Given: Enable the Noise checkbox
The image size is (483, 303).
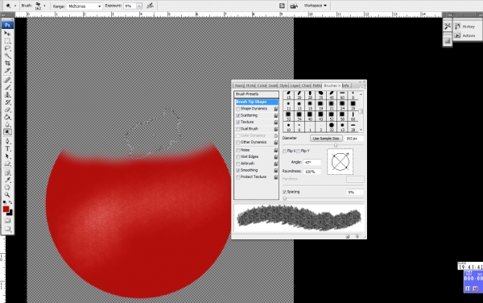Looking at the screenshot, I should point(237,150).
